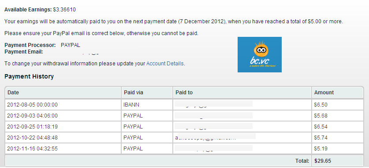The image size is (369, 168).
Task: Select the 2012-09-25 01:18:19 date cell
Action: pyautogui.click(x=63, y=127)
